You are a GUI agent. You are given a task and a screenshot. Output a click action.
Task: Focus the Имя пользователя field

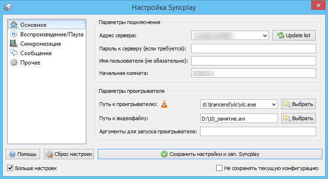tap(253, 61)
